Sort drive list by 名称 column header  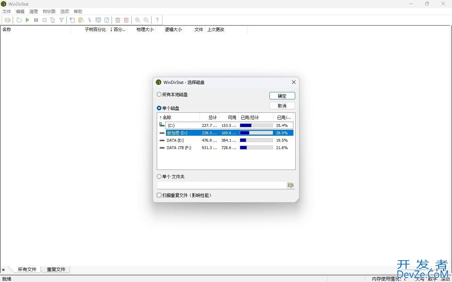[178, 117]
